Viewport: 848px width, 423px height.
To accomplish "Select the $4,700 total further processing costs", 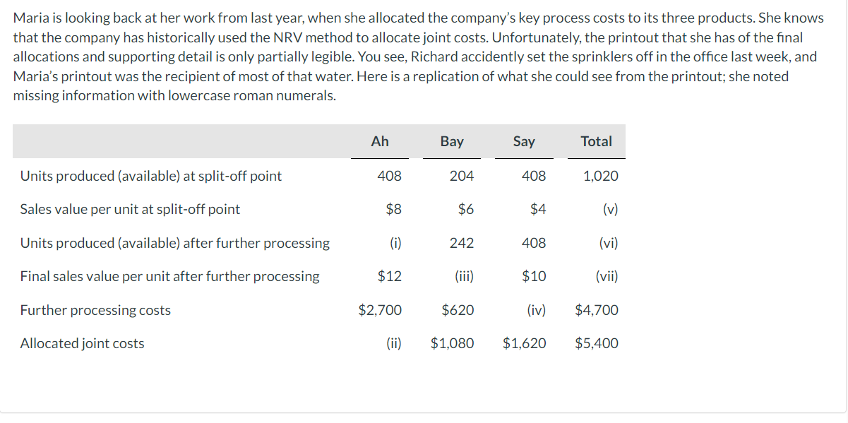I will (x=597, y=310).
